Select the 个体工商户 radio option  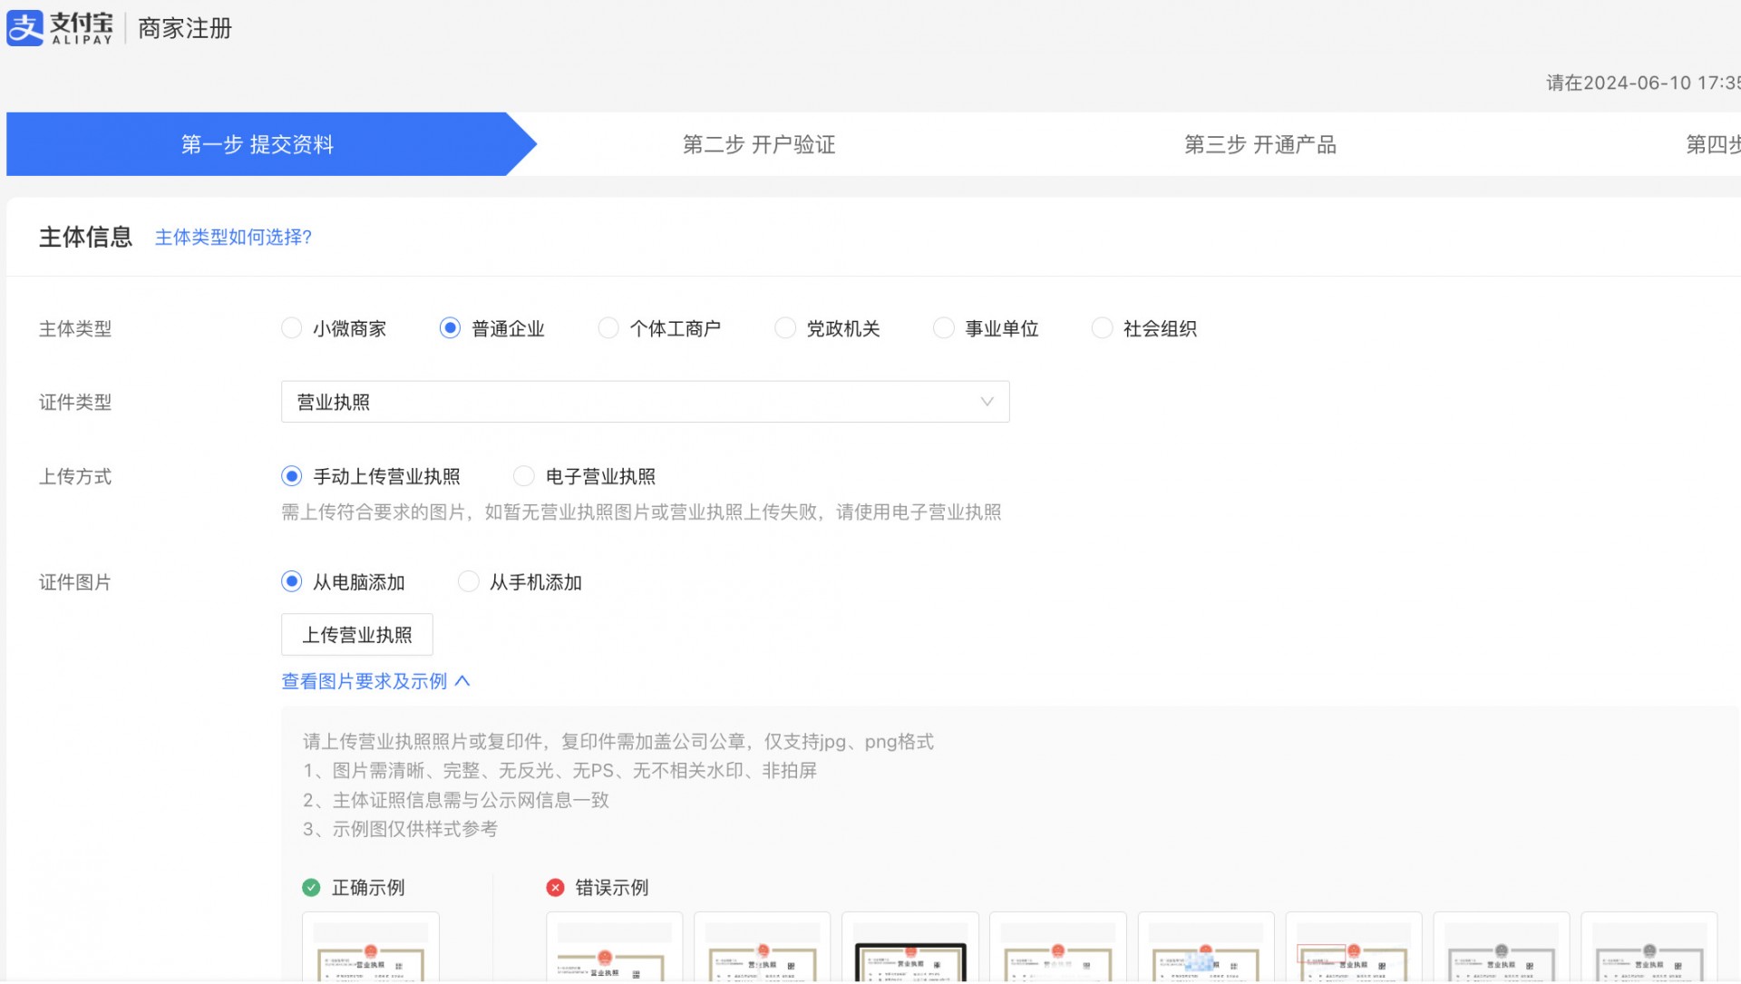click(x=608, y=328)
